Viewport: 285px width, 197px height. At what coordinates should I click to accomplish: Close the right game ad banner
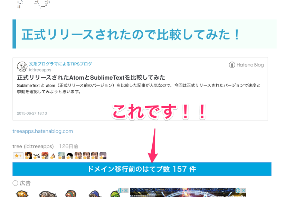click(244, 190)
